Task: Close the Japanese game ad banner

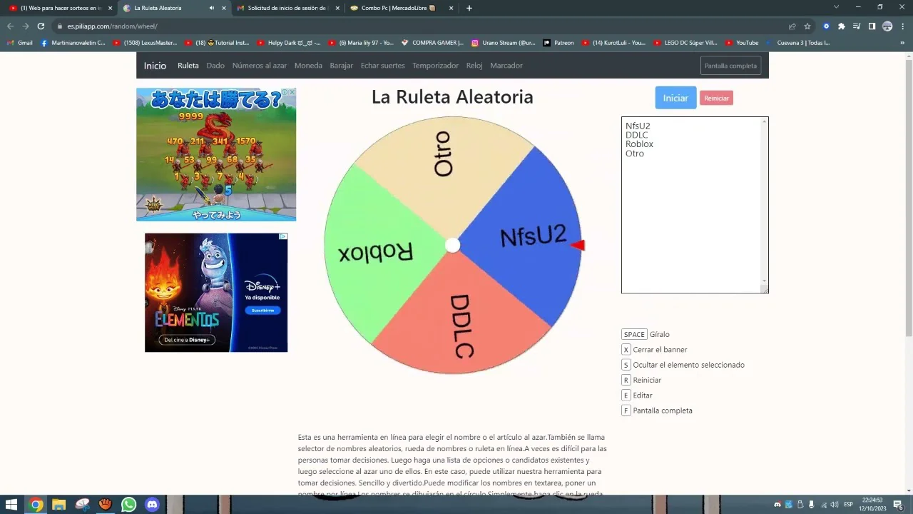Action: point(292,92)
